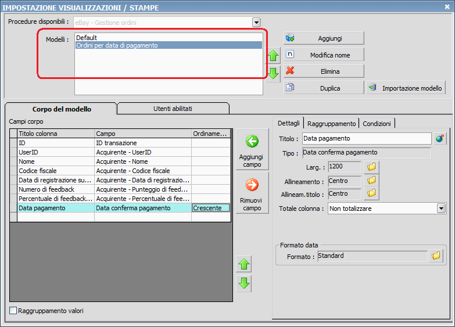The width and height of the screenshot is (455, 327).
Task: Open Procedure disponibili dropdown arrow
Action: 256,22
